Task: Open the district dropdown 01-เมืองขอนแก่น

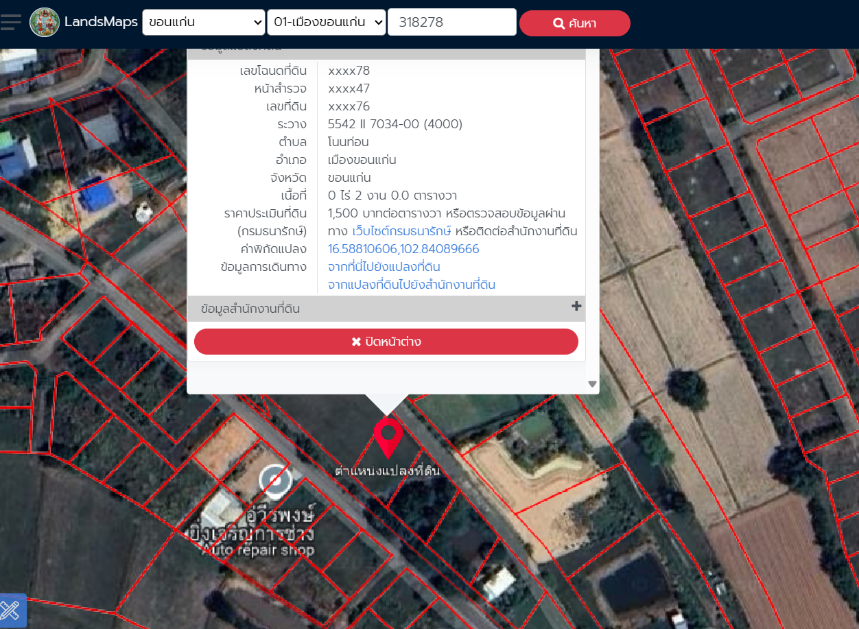Action: [327, 22]
